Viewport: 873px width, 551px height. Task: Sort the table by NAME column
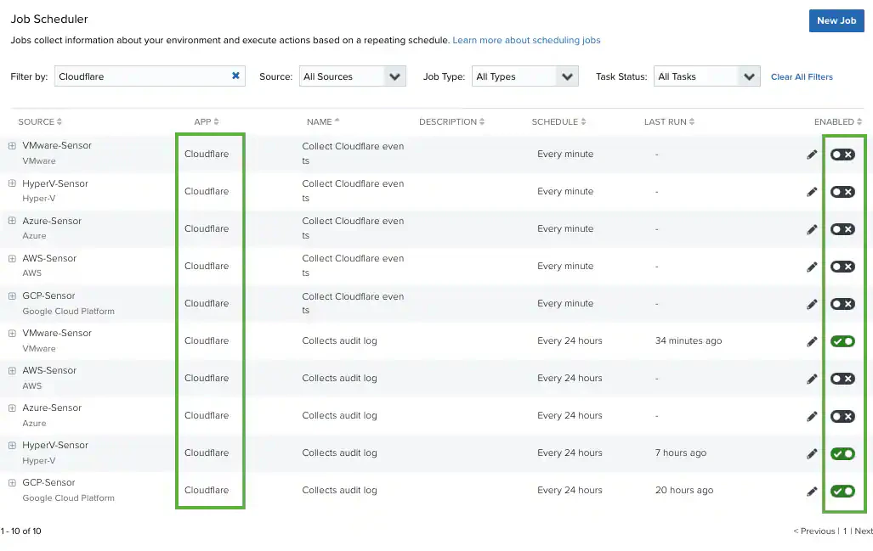click(x=323, y=121)
